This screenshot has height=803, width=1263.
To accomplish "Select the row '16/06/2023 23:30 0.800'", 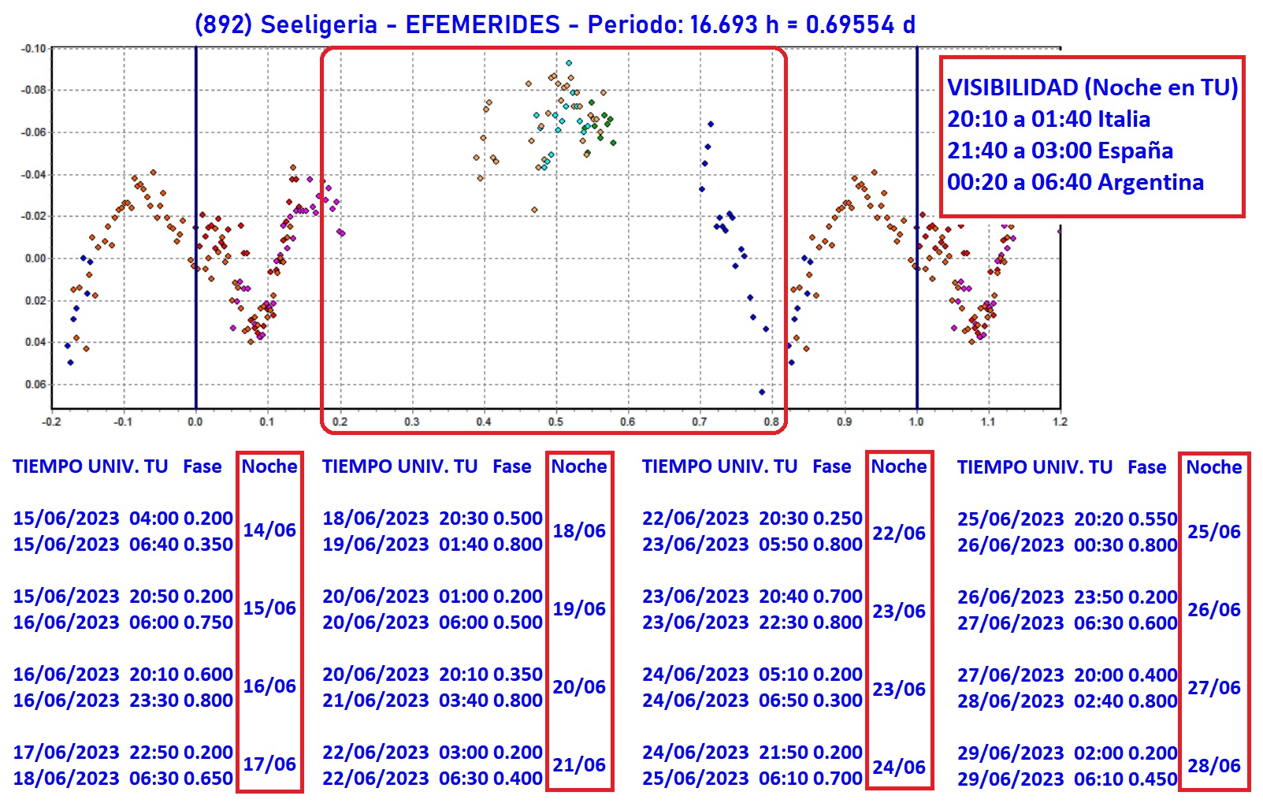I will point(123,701).
